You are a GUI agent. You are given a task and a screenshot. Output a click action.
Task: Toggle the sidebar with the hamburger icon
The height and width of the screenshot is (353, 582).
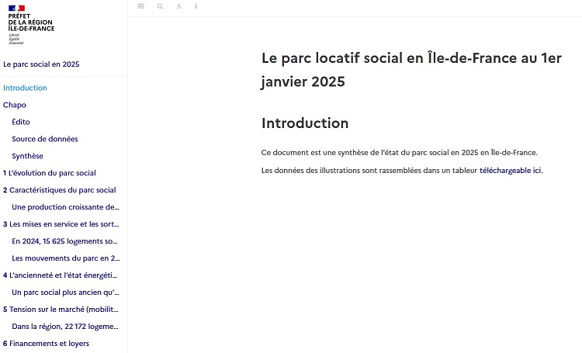coord(140,6)
